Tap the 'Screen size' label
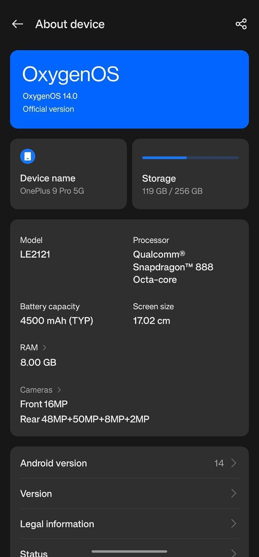259x557 pixels. 153,307
